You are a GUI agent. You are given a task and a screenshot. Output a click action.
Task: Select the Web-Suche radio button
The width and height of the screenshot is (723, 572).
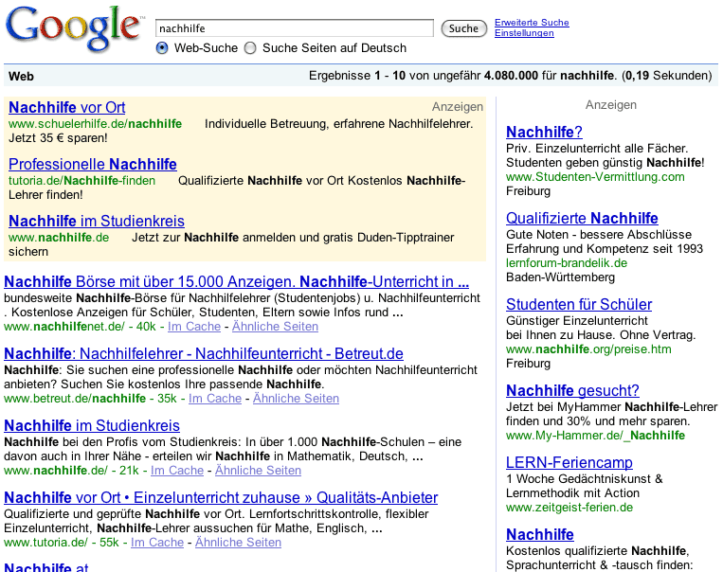pyautogui.click(x=162, y=48)
